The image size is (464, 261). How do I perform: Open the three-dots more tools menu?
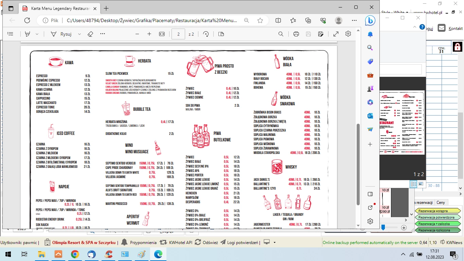click(103, 34)
